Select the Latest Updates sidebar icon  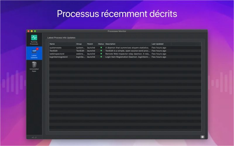(34, 51)
